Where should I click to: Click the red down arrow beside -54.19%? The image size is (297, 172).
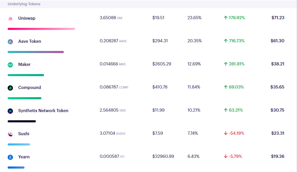coord(226,133)
